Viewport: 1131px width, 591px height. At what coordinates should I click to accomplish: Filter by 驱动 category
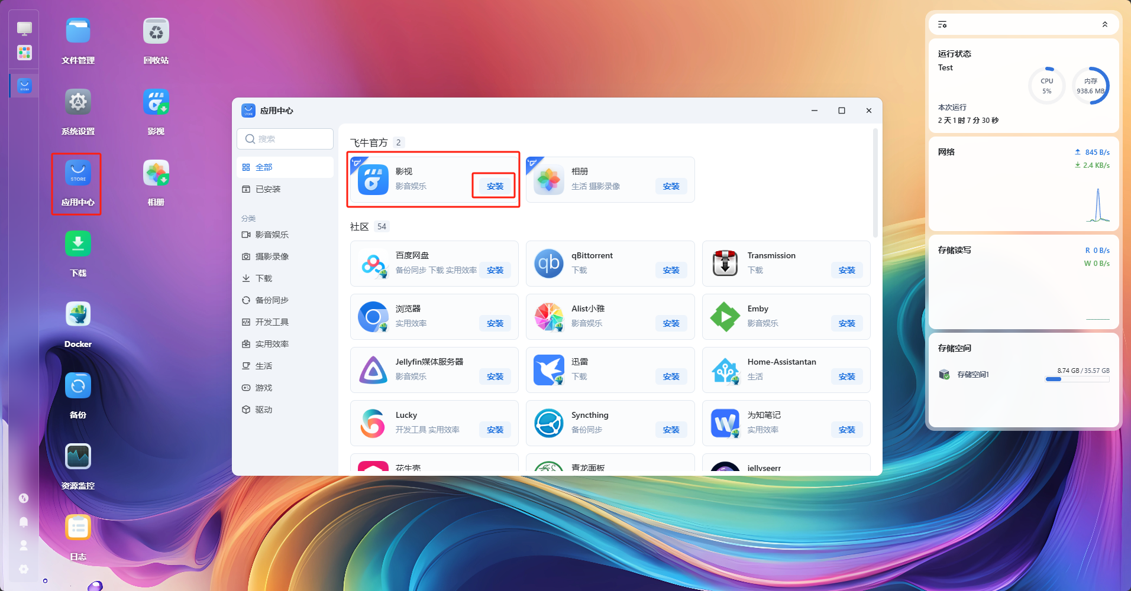tap(285, 410)
